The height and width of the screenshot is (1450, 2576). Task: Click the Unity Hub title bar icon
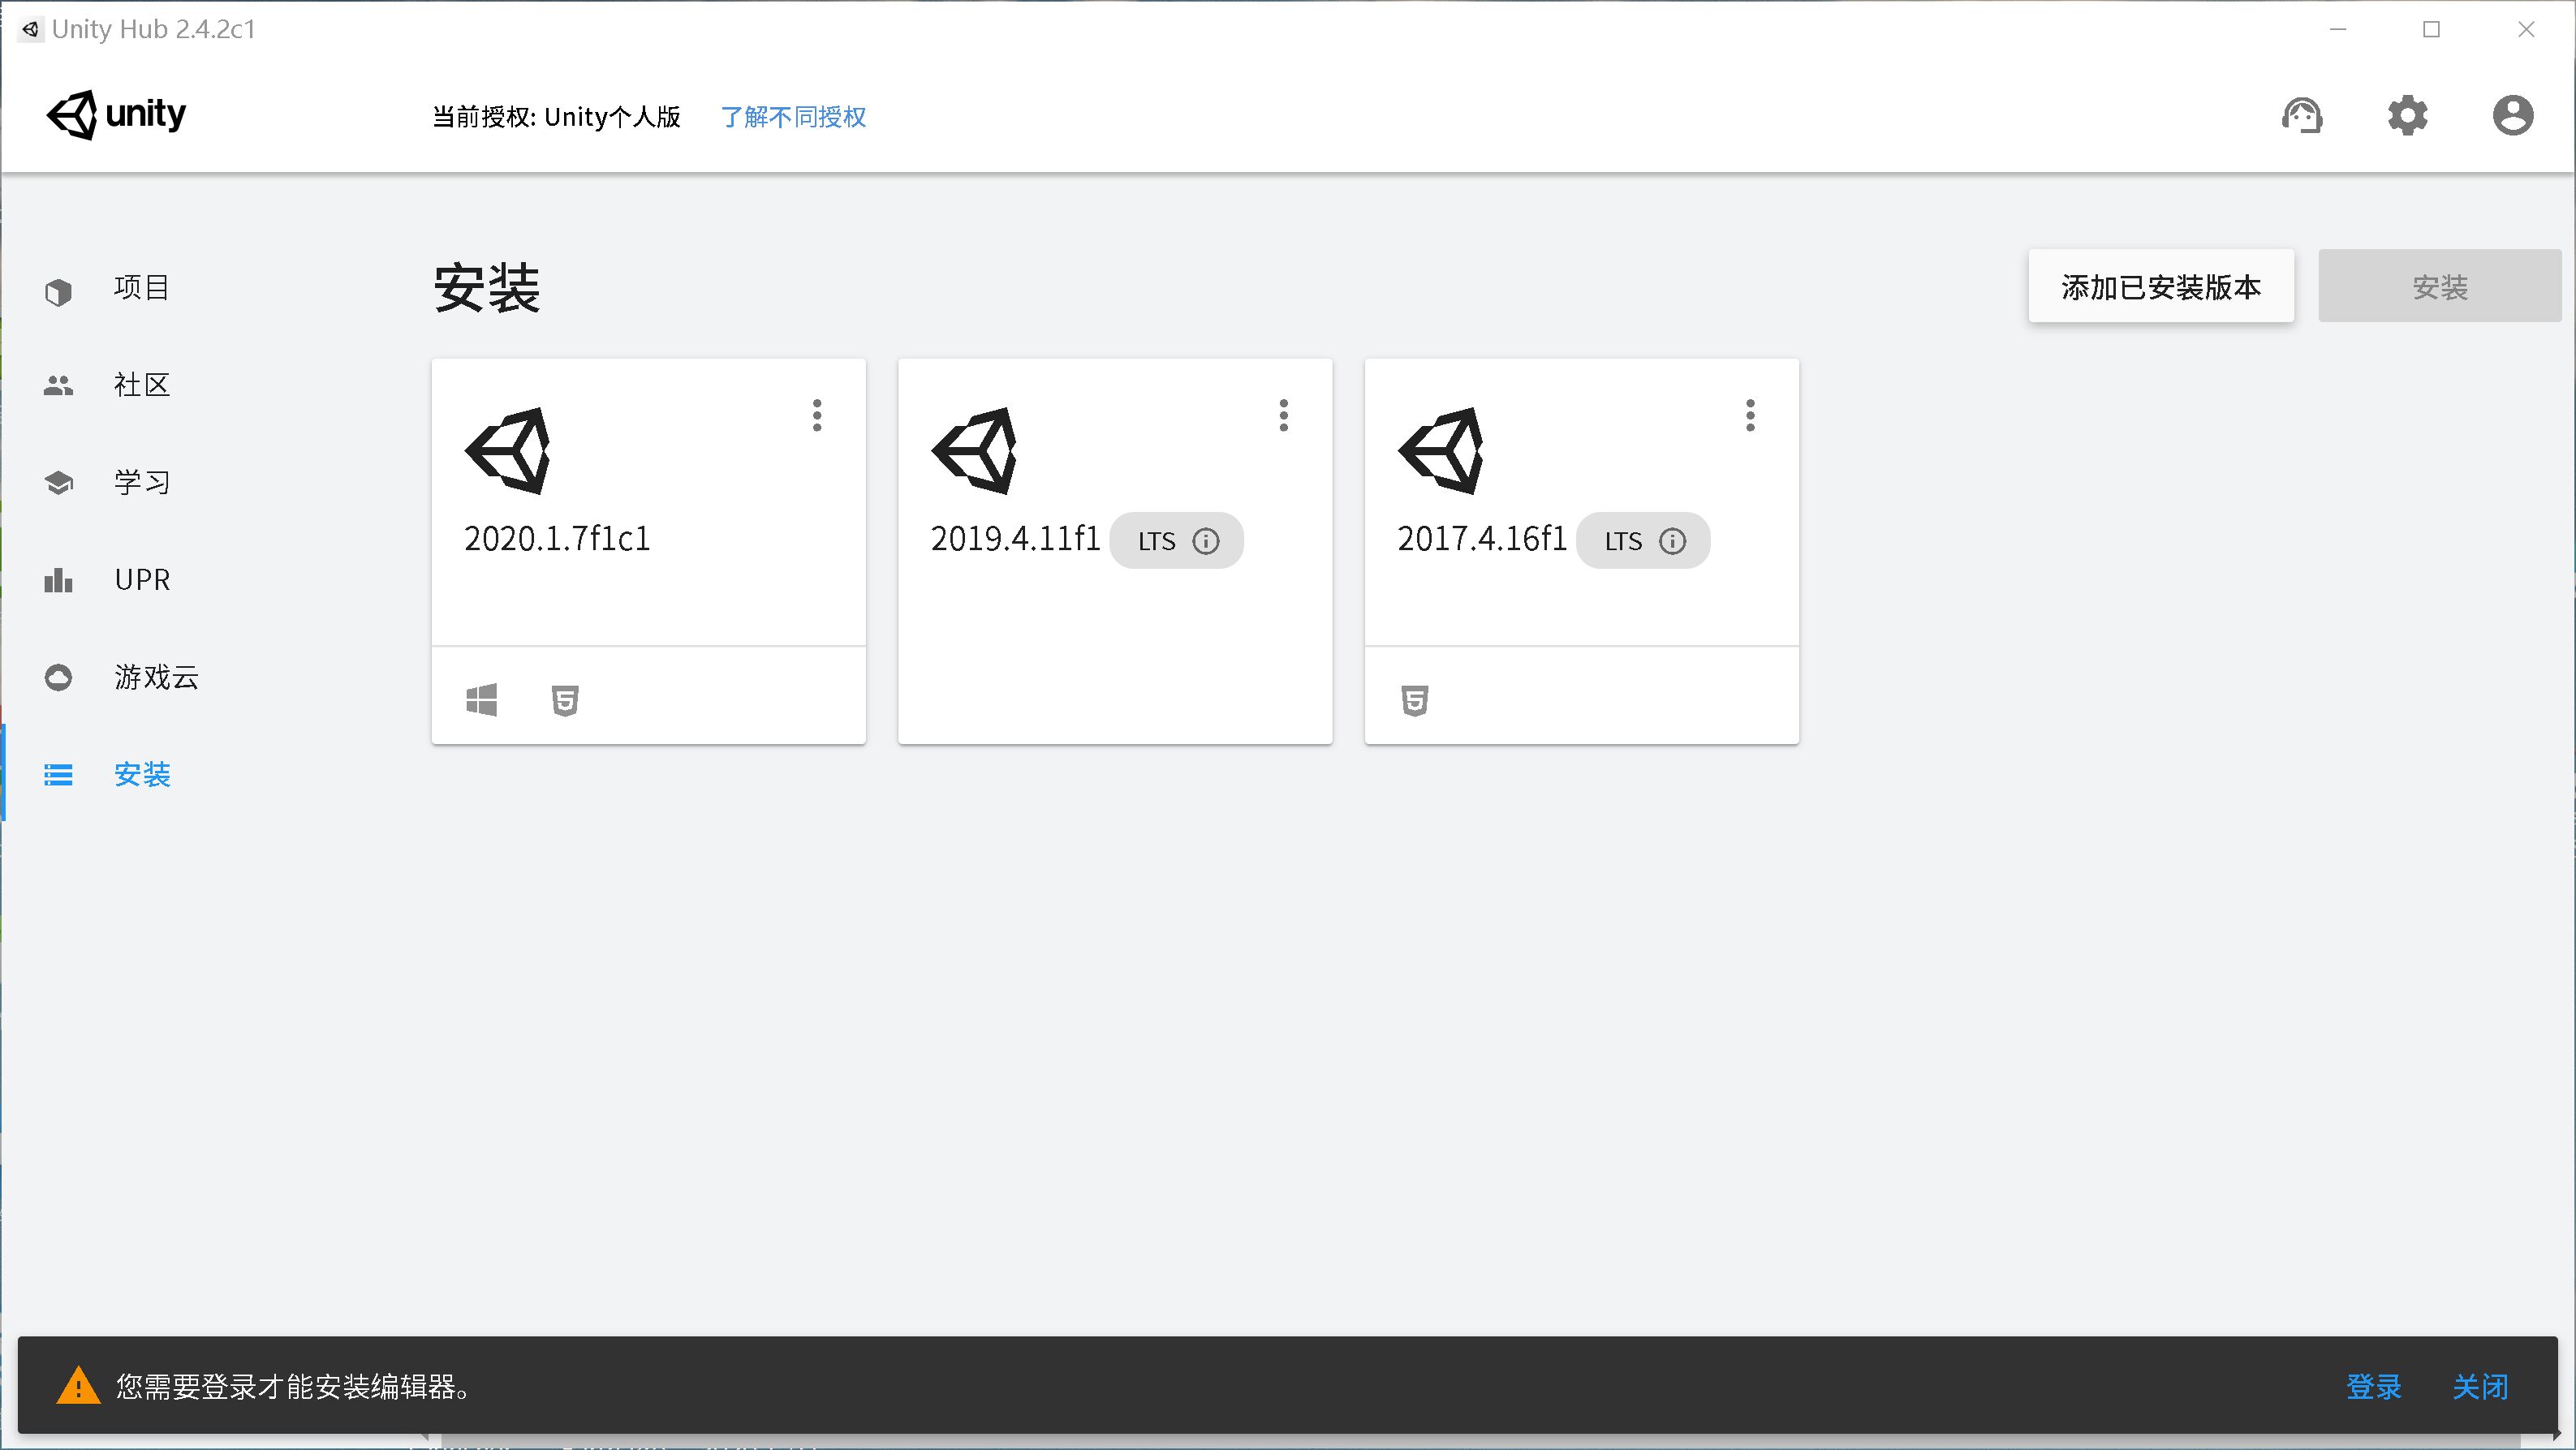tap(31, 29)
